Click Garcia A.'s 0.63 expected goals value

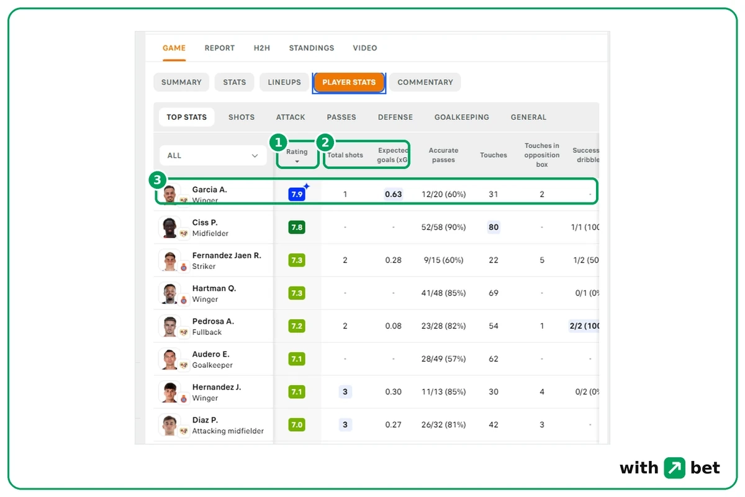pos(393,194)
